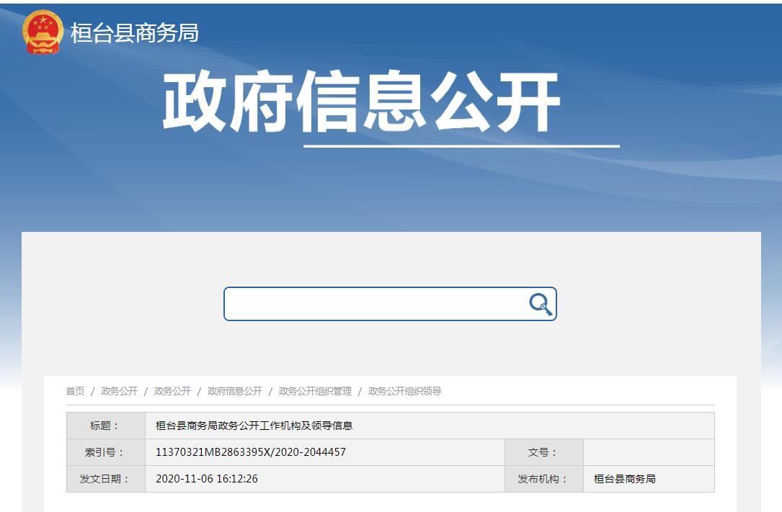Focus the search input field
The width and height of the screenshot is (782, 512).
pyautogui.click(x=390, y=304)
